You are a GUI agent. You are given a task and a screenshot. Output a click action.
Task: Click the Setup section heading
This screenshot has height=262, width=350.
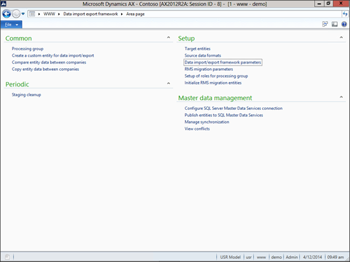click(x=186, y=38)
